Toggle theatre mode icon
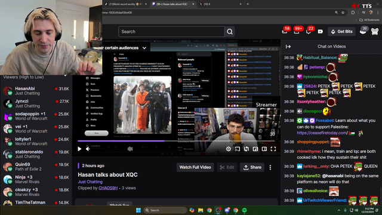382x215 pixels. pos(264,149)
